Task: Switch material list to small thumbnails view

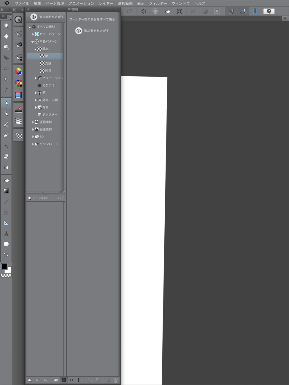Action: point(72,380)
